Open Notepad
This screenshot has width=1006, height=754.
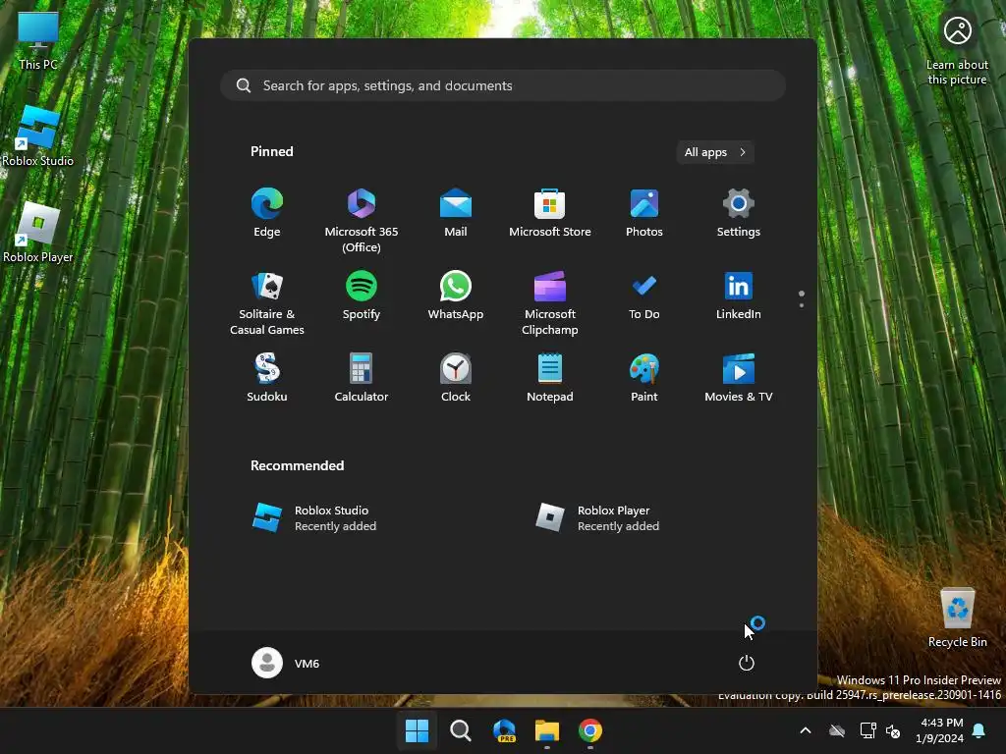550,378
